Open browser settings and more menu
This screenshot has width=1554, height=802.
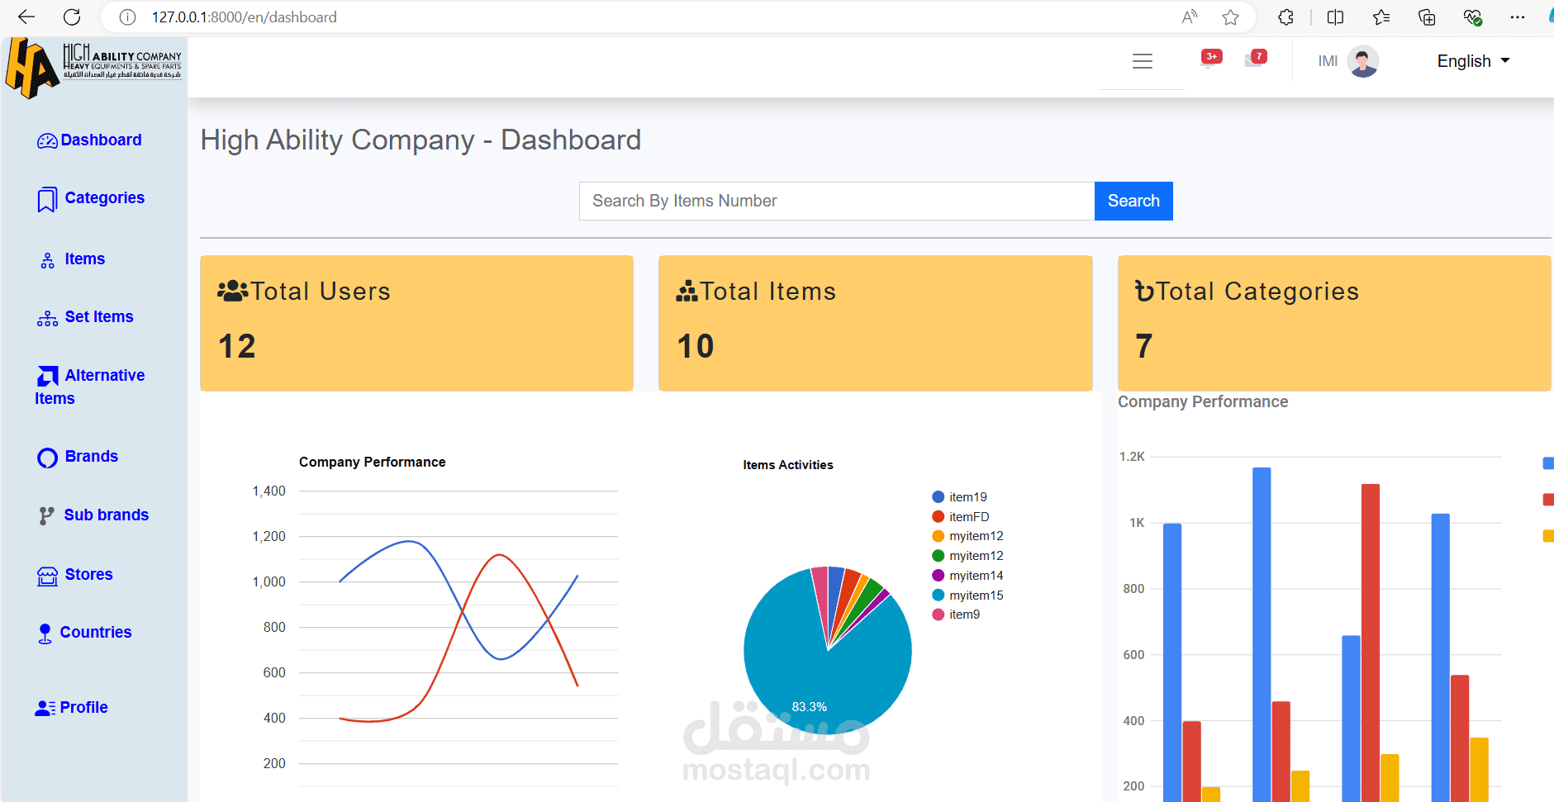point(1518,17)
